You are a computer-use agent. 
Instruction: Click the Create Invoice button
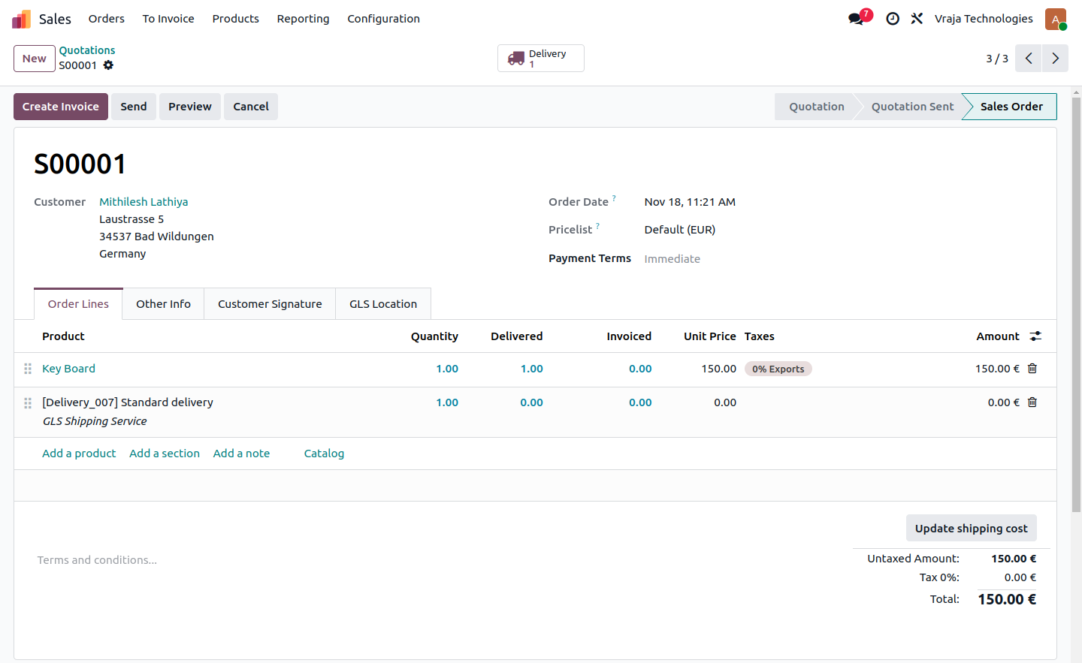click(x=61, y=107)
